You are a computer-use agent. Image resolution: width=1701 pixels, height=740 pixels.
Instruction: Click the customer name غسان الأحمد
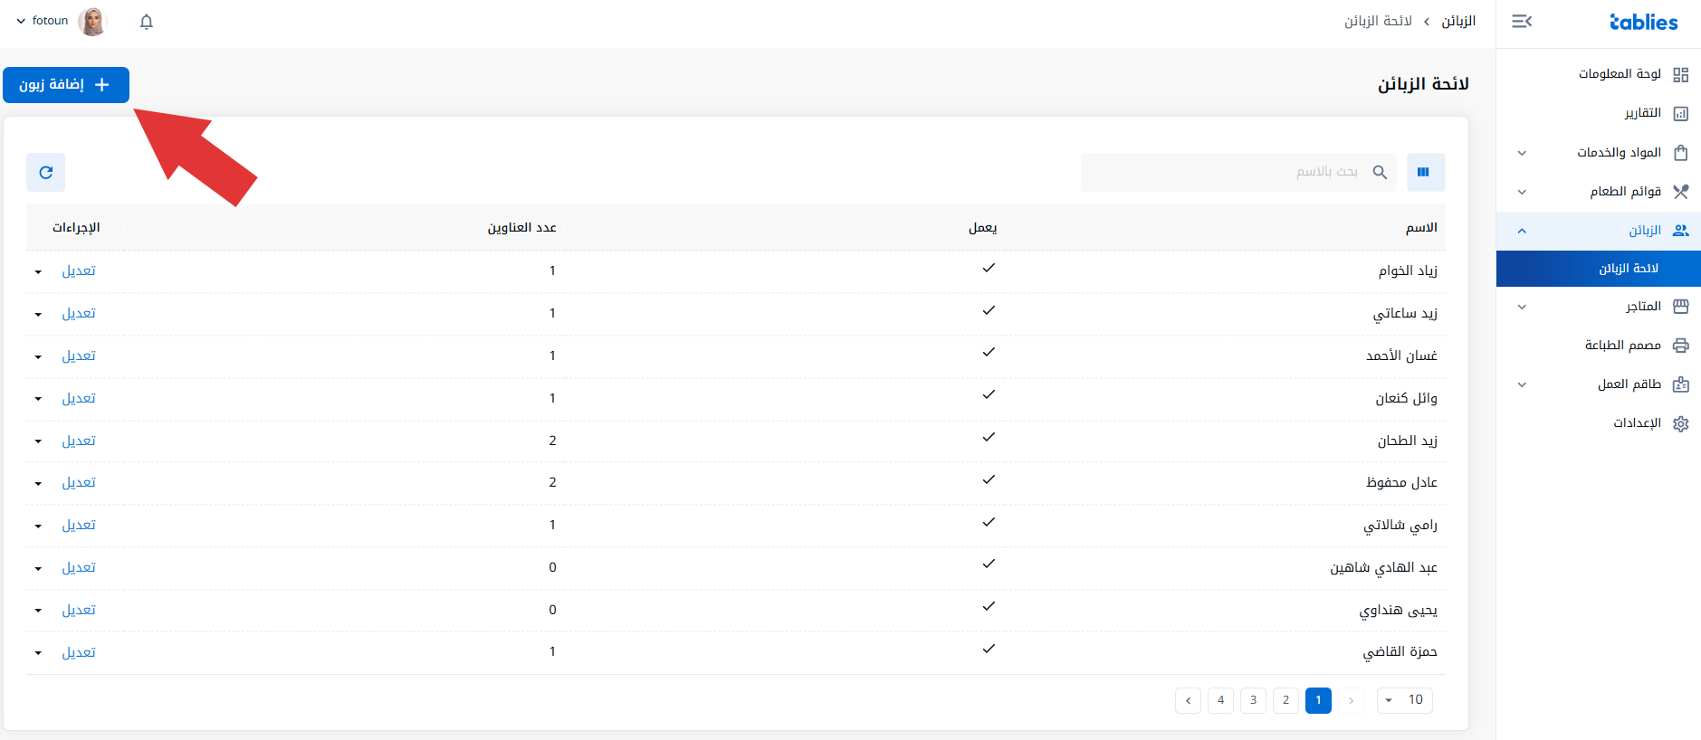[x=1401, y=356]
